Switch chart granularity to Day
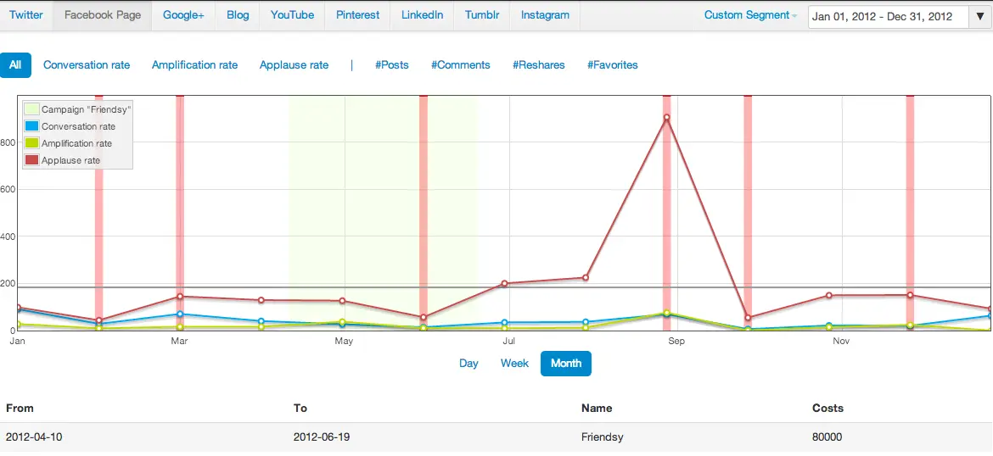This screenshot has height=456, width=993. pyautogui.click(x=468, y=364)
